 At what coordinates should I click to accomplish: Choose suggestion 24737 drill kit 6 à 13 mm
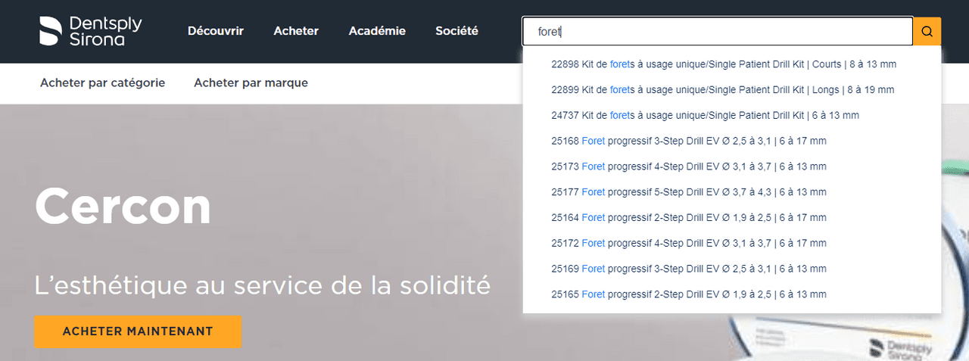pyautogui.click(x=705, y=115)
